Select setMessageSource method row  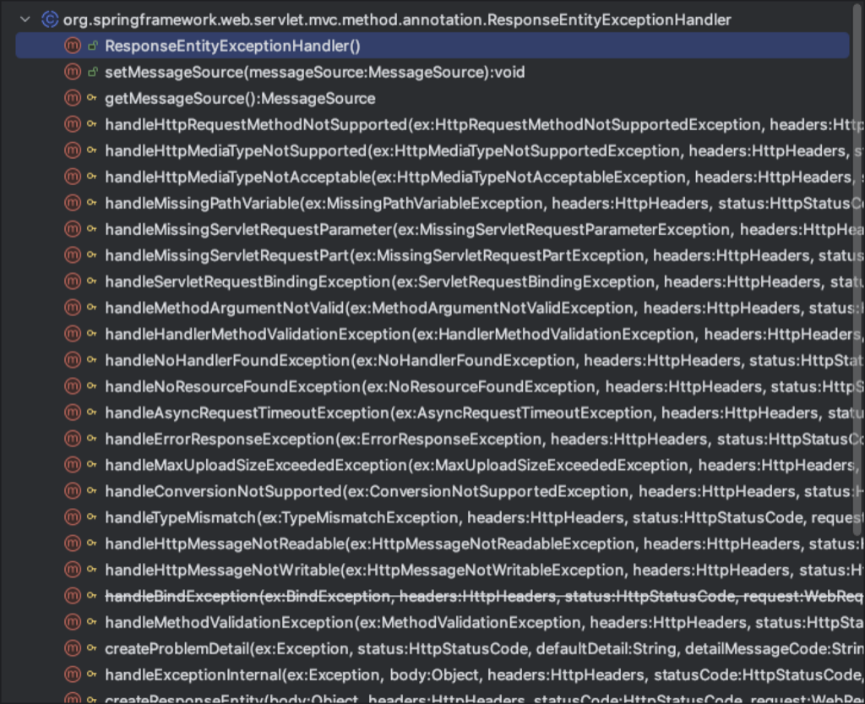click(432, 72)
